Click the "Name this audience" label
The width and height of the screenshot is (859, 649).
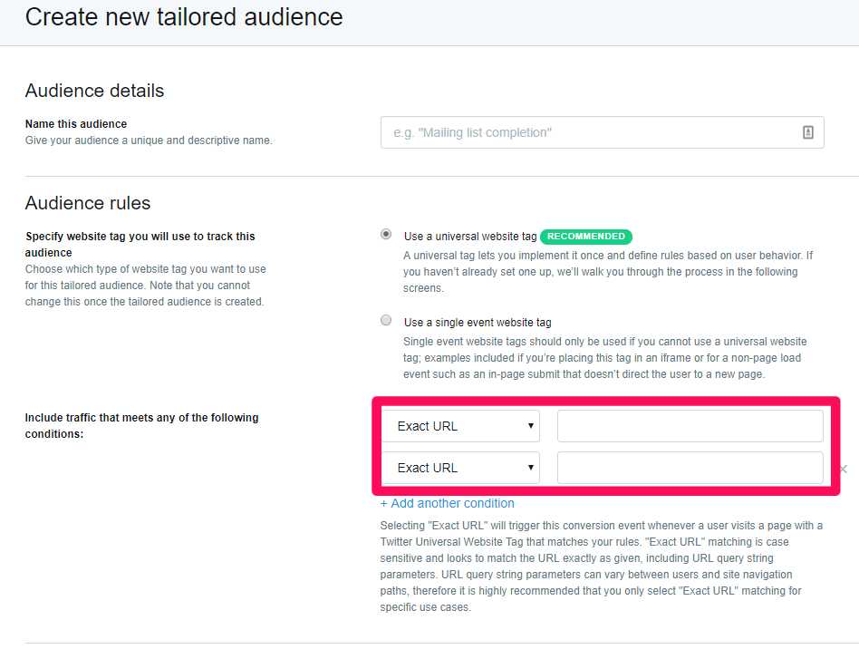point(76,124)
